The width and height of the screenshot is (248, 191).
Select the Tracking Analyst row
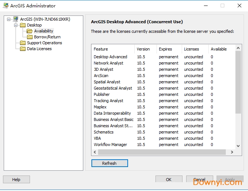[163, 101]
